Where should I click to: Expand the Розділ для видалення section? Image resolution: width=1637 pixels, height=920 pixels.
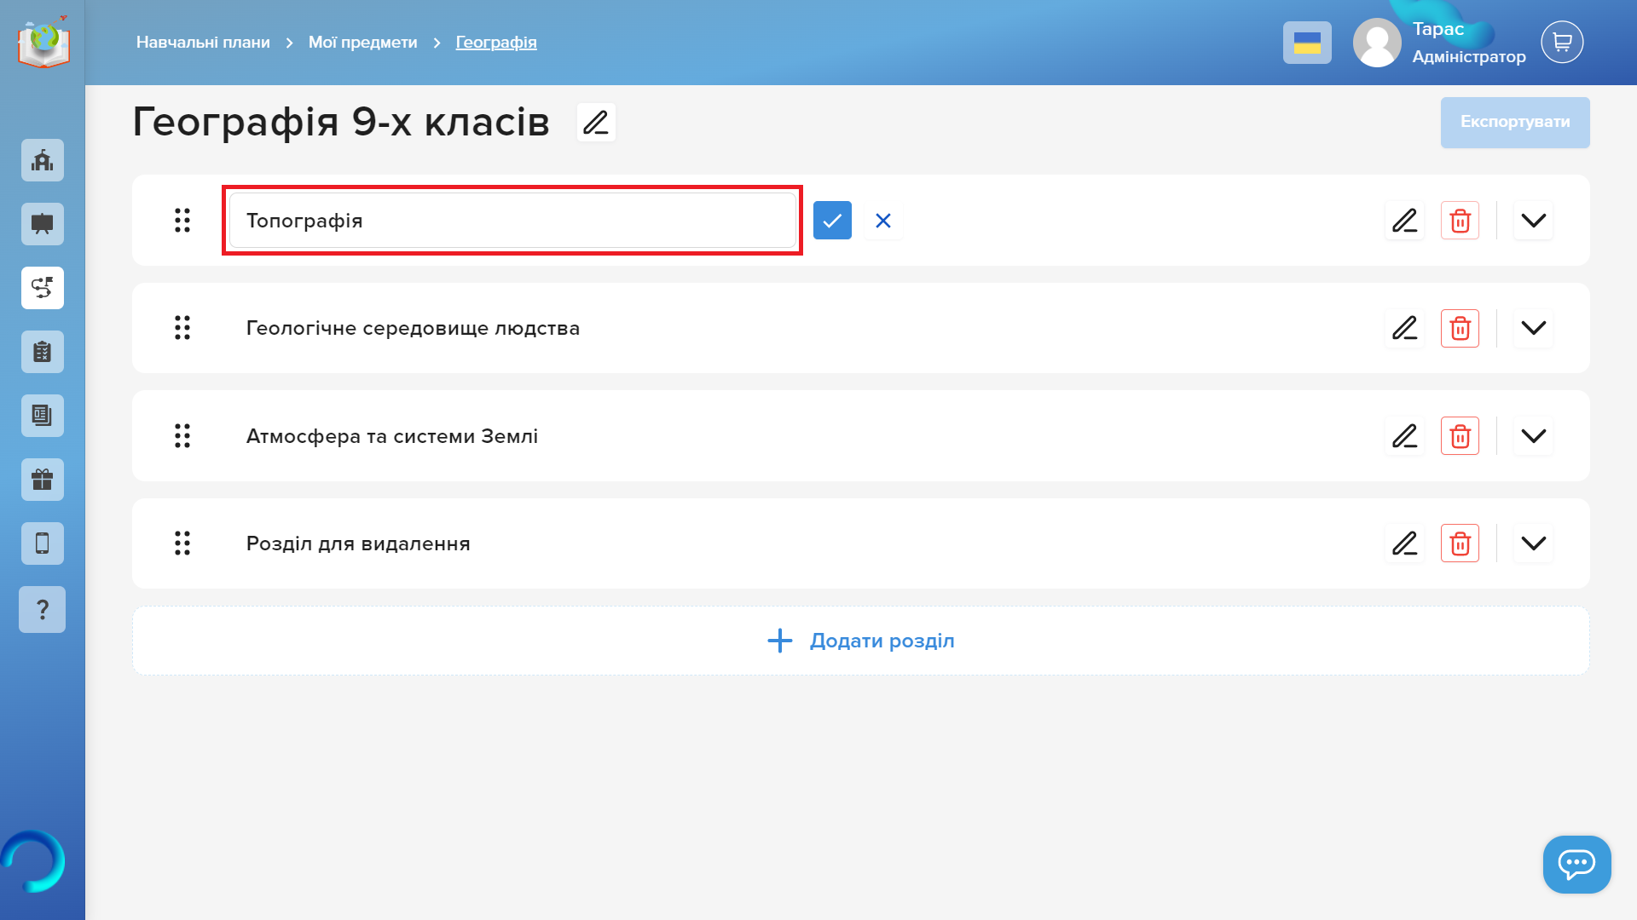click(1533, 543)
